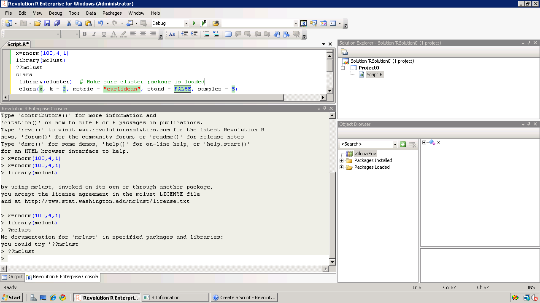Viewport: 540px width, 303px height.
Task: Open the Packages menu
Action: coord(112,13)
